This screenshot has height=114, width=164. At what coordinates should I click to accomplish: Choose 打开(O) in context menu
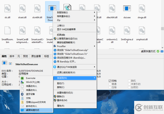point(75,35)
